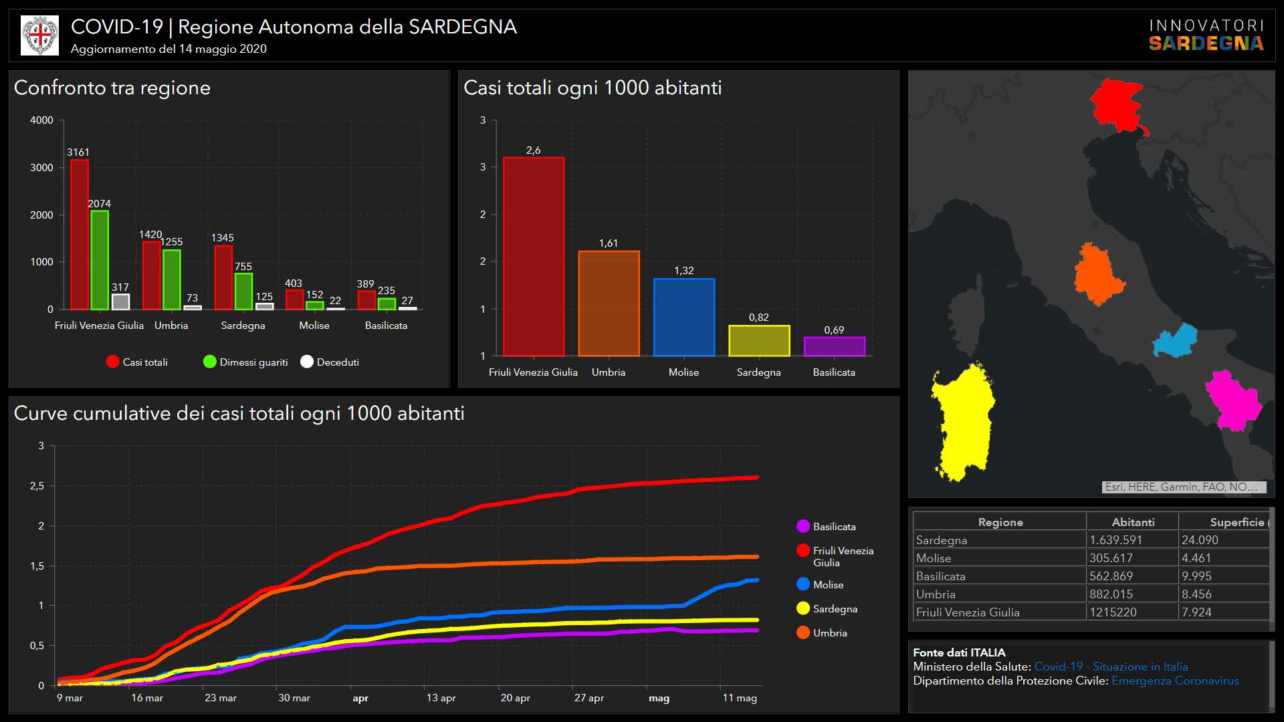Screen dimensions: 1284x722
Task: Click the Basilicata purple legend marker
Action: click(x=803, y=526)
